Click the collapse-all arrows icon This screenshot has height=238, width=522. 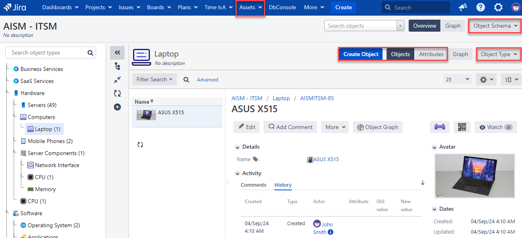click(117, 80)
